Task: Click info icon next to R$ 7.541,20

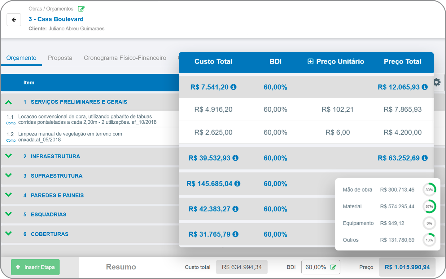Action: 234,87
